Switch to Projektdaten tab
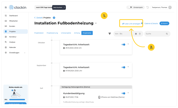The width and height of the screenshot is (178, 108). 39,33
